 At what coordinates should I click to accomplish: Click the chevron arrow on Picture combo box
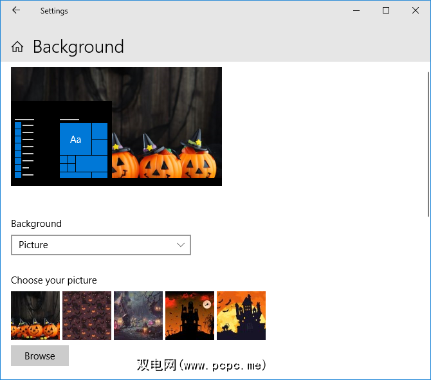click(x=181, y=245)
